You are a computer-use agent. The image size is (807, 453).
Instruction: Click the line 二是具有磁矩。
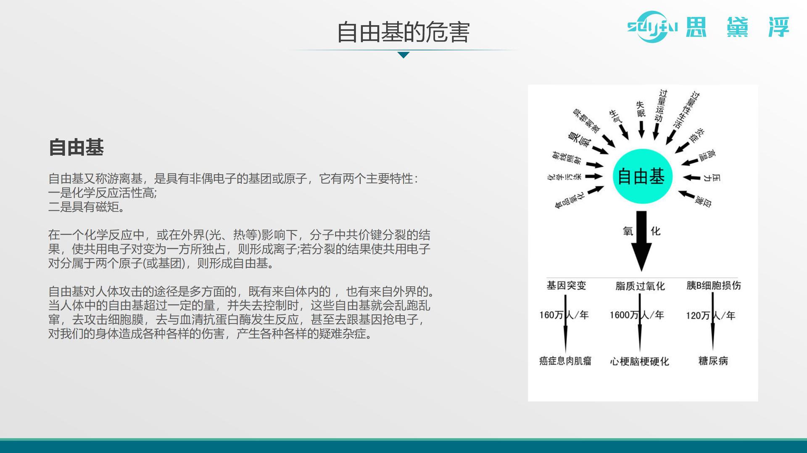[87, 207]
